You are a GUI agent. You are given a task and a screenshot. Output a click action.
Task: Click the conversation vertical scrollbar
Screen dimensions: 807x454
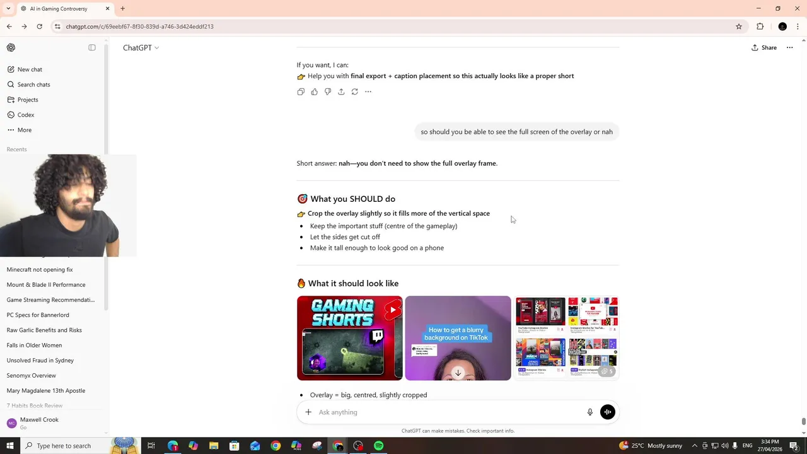[803, 421]
